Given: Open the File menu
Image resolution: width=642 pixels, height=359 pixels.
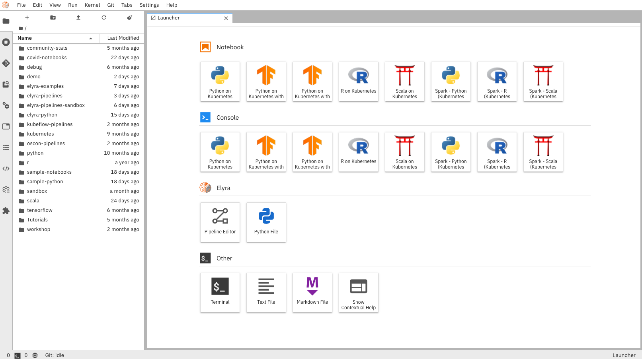Looking at the screenshot, I should 21,5.
